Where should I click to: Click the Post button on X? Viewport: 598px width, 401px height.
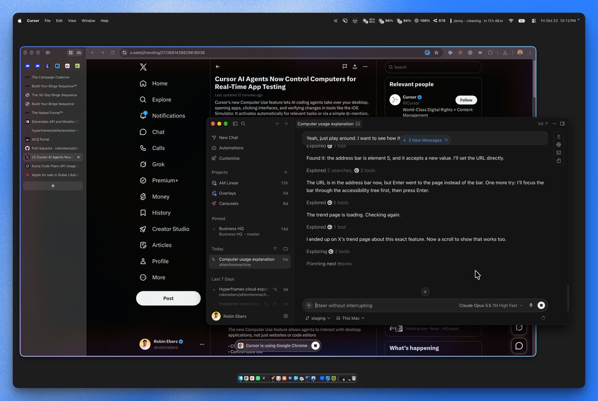tap(168, 298)
